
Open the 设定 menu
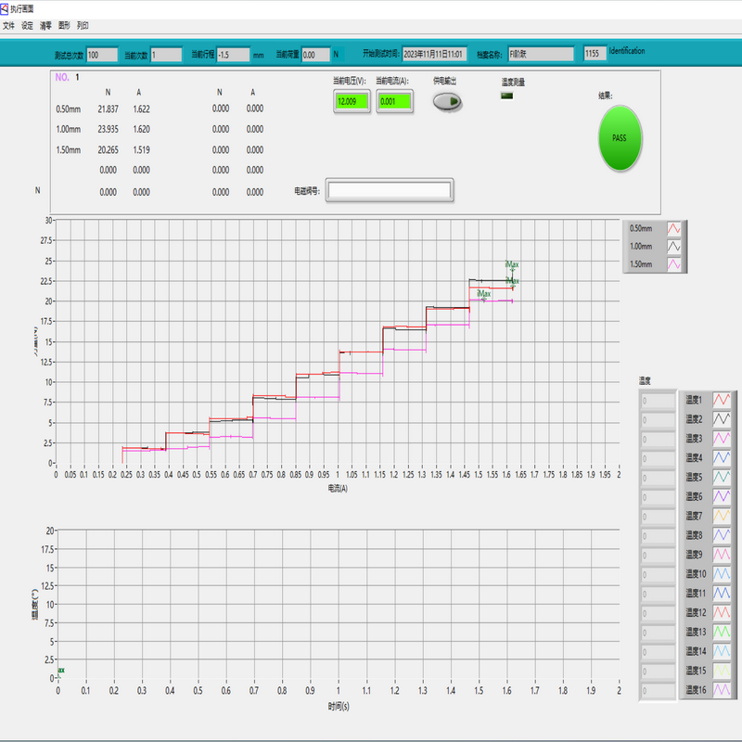[x=27, y=26]
